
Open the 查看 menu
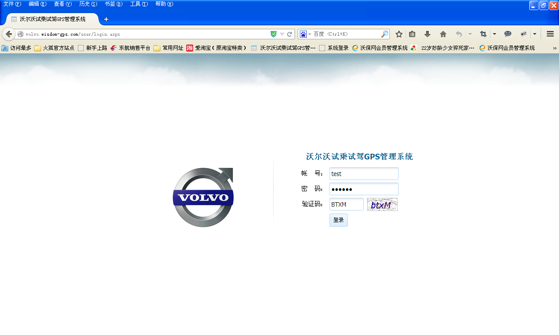coord(62,4)
